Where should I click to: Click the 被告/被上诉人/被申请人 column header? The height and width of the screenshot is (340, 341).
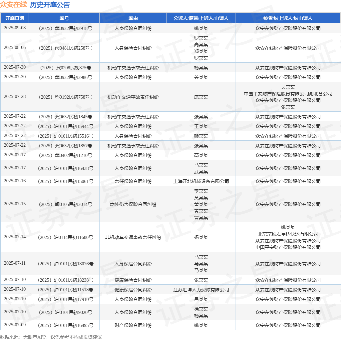coord(288,18)
